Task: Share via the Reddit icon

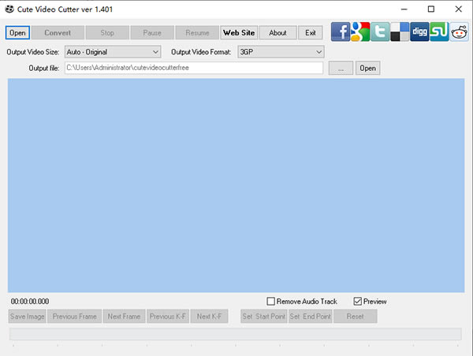Action: (x=459, y=32)
